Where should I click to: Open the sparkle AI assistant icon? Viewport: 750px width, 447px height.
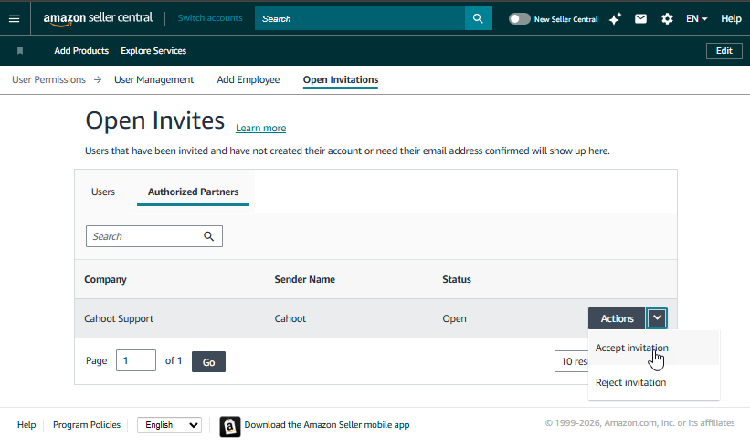point(615,18)
